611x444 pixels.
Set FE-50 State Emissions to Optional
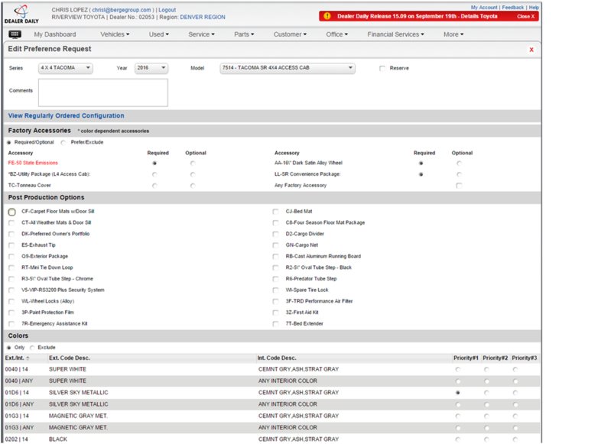[193, 164]
